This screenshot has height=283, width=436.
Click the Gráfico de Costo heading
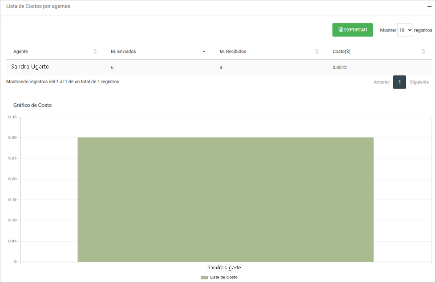pos(32,105)
